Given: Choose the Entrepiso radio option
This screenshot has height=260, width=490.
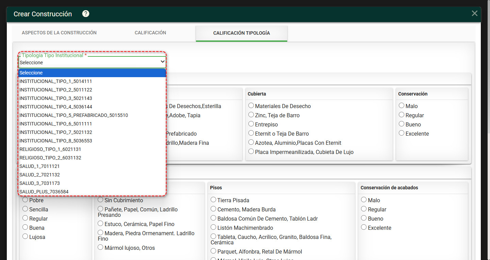Looking at the screenshot, I should tap(251, 124).
